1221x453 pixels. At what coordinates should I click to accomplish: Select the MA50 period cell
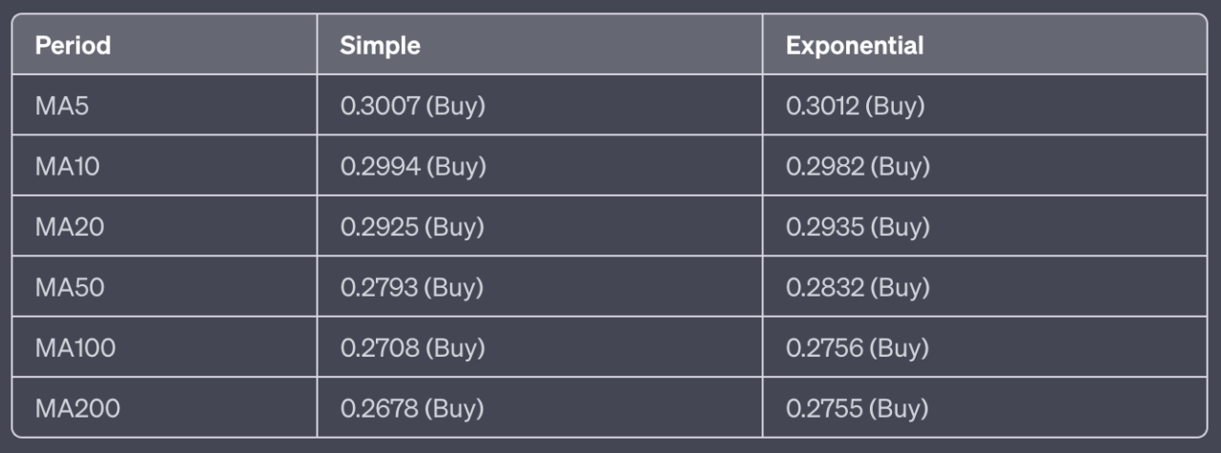point(68,287)
